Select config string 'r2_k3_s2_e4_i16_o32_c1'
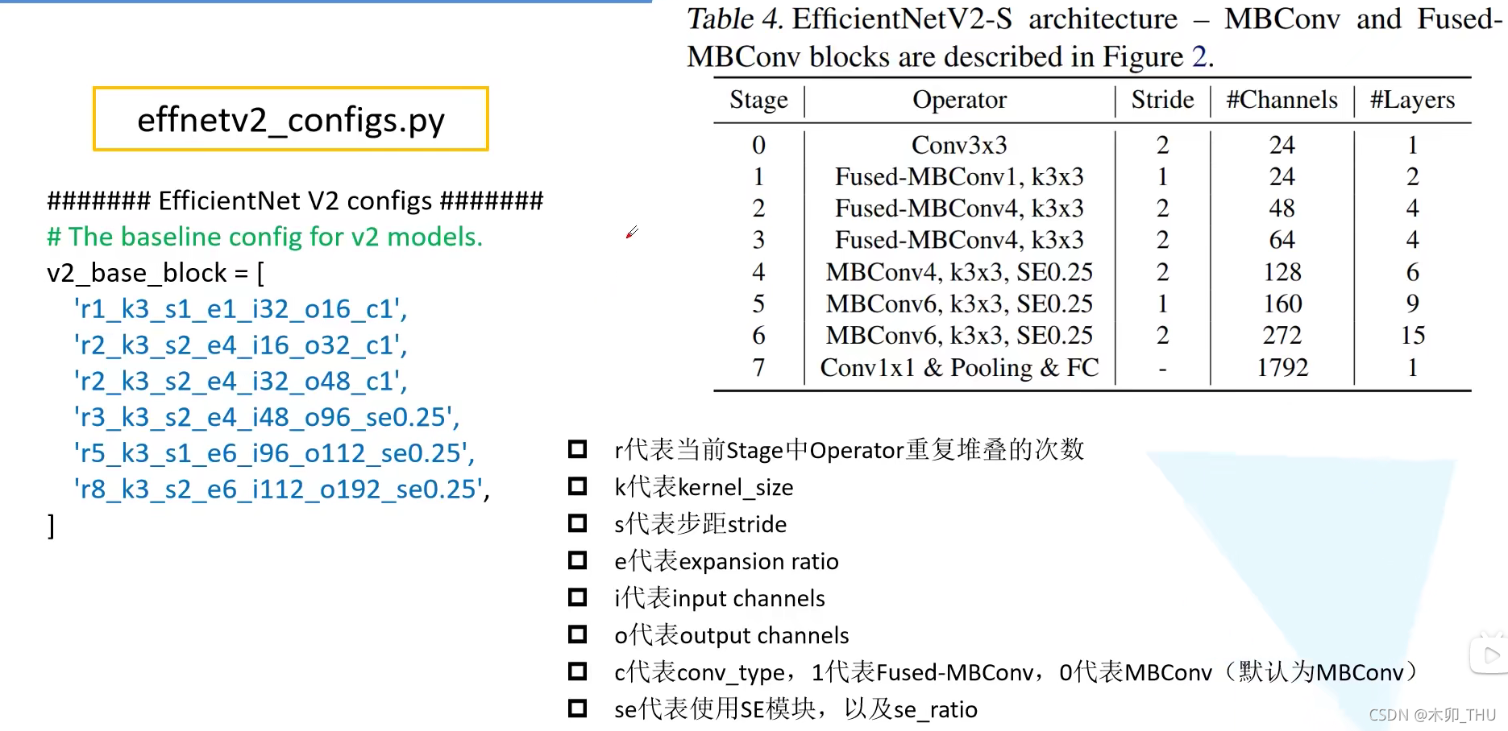1508x731 pixels. click(x=240, y=345)
